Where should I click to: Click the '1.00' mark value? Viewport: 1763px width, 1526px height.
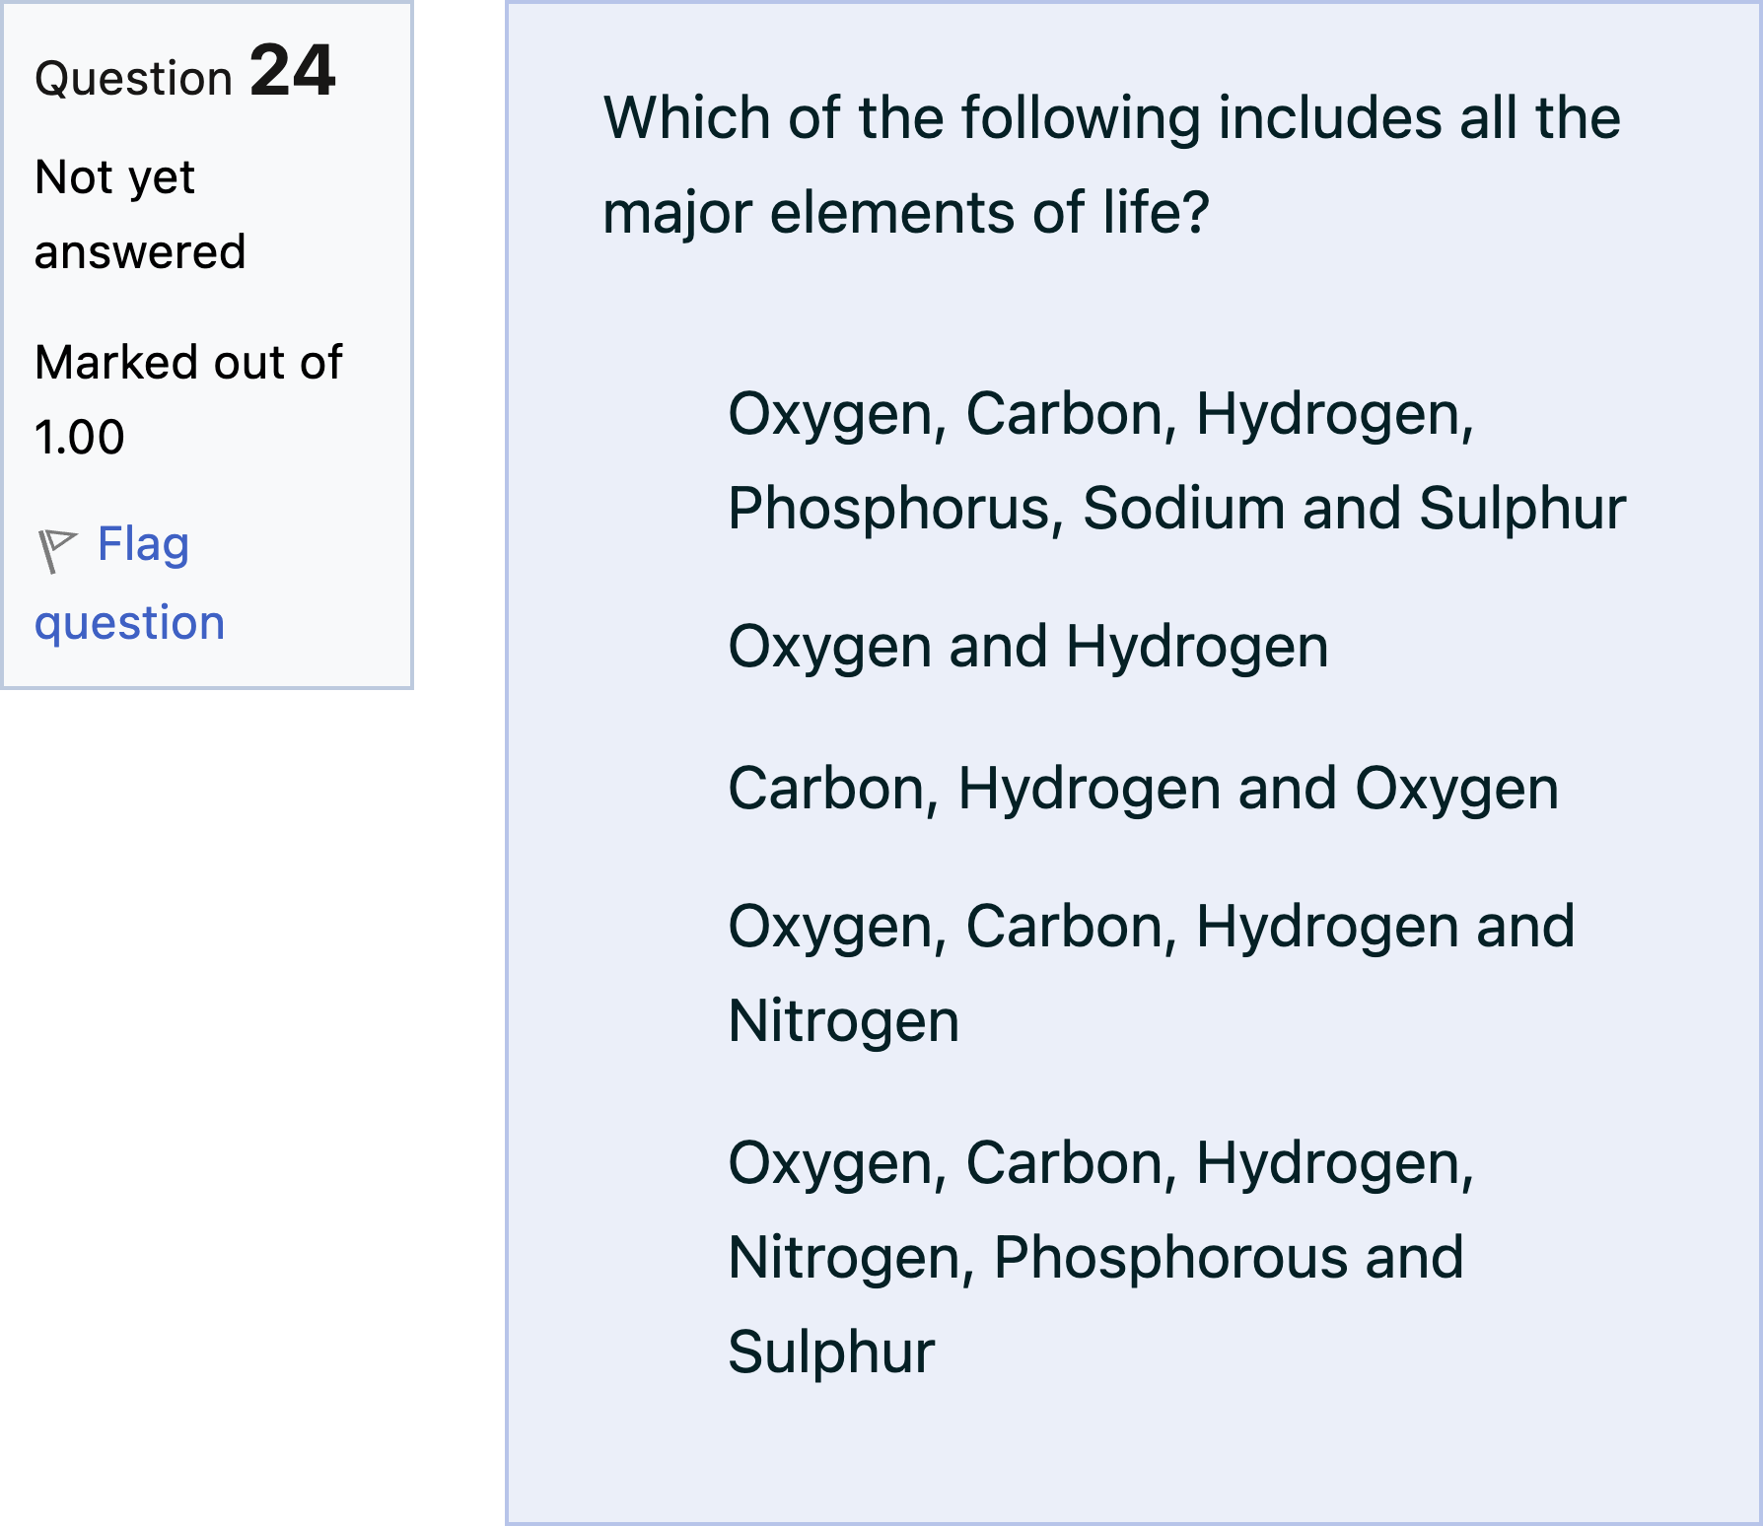point(80,437)
